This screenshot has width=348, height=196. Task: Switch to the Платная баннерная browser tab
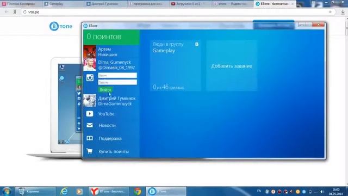point(21,4)
